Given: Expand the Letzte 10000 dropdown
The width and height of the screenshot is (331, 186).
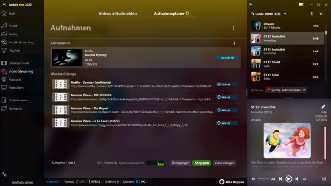Looking at the screenshot, I should [x=285, y=14].
